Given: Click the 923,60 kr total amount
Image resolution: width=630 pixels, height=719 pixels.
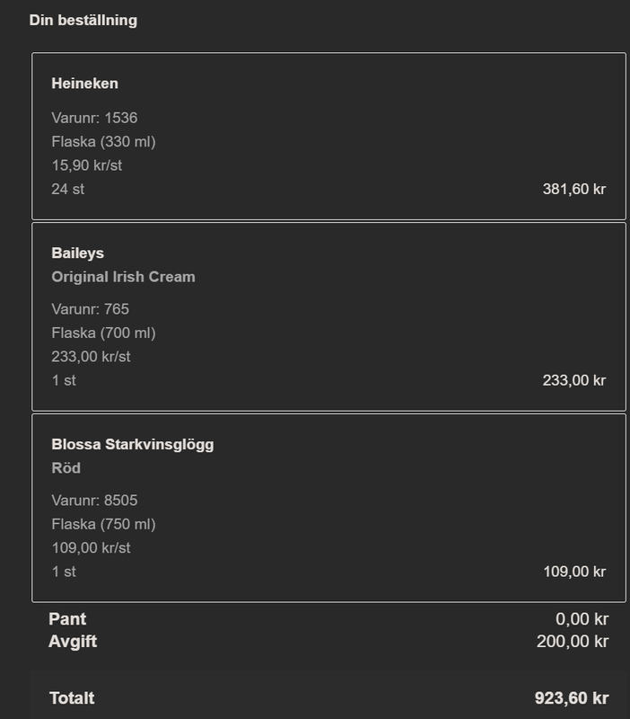Looking at the screenshot, I should click(x=572, y=698).
